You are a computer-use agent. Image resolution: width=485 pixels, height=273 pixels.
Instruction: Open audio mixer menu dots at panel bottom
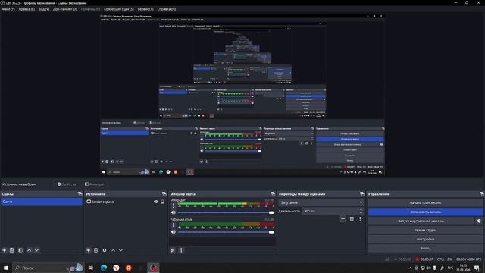tap(181, 250)
